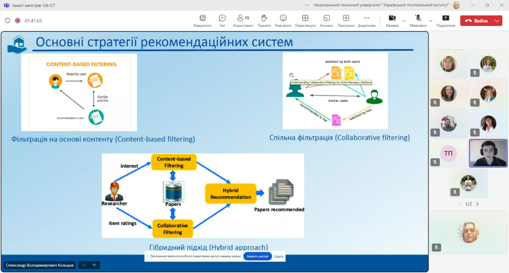
Task: Open the Chat (Чат) panel
Action: pyautogui.click(x=222, y=20)
